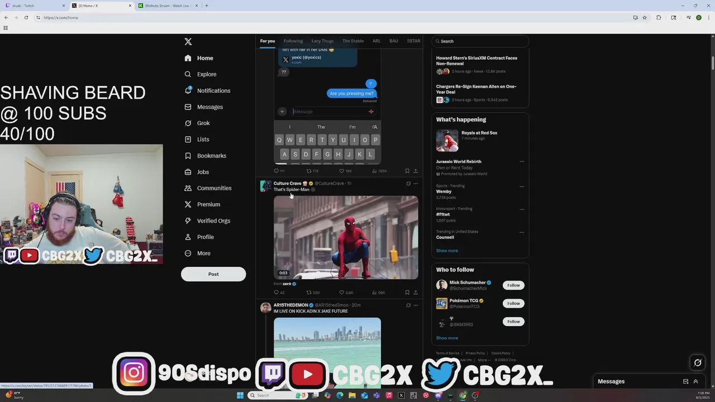Switch to the 90sthetic Stream browser tab
The width and height of the screenshot is (715, 402).
point(169,6)
